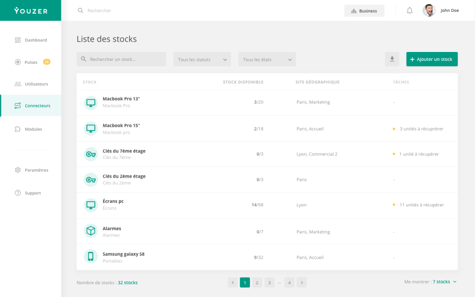Viewport: 475px width, 297px height.
Task: Open the Modules section in the sidebar
Action: coord(31,129)
